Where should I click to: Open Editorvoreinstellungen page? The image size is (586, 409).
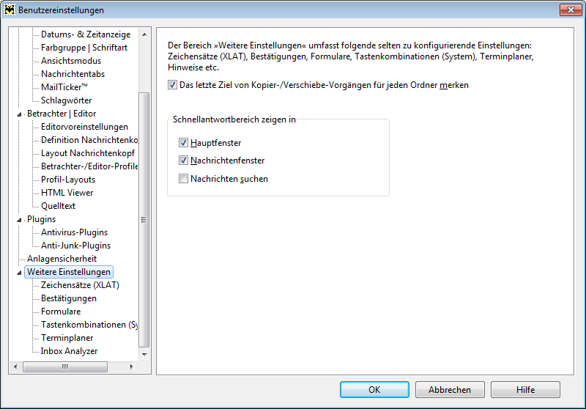coord(84,127)
